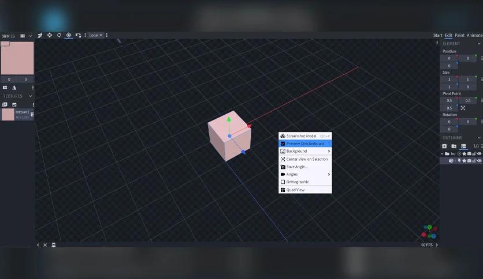Toggle visibility eye of the cube row
The width and height of the screenshot is (483, 279).
[480, 161]
